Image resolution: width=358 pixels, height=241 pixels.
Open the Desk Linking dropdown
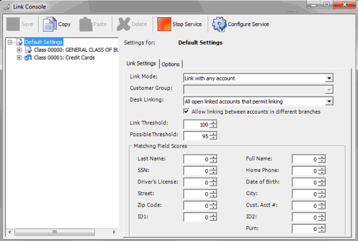pyautogui.click(x=329, y=101)
